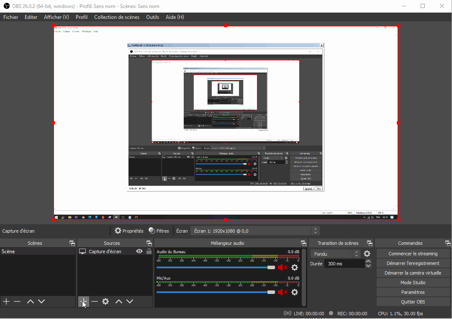The height and width of the screenshot is (319, 452).
Task: Open Paramètres button
Action: tap(413, 292)
